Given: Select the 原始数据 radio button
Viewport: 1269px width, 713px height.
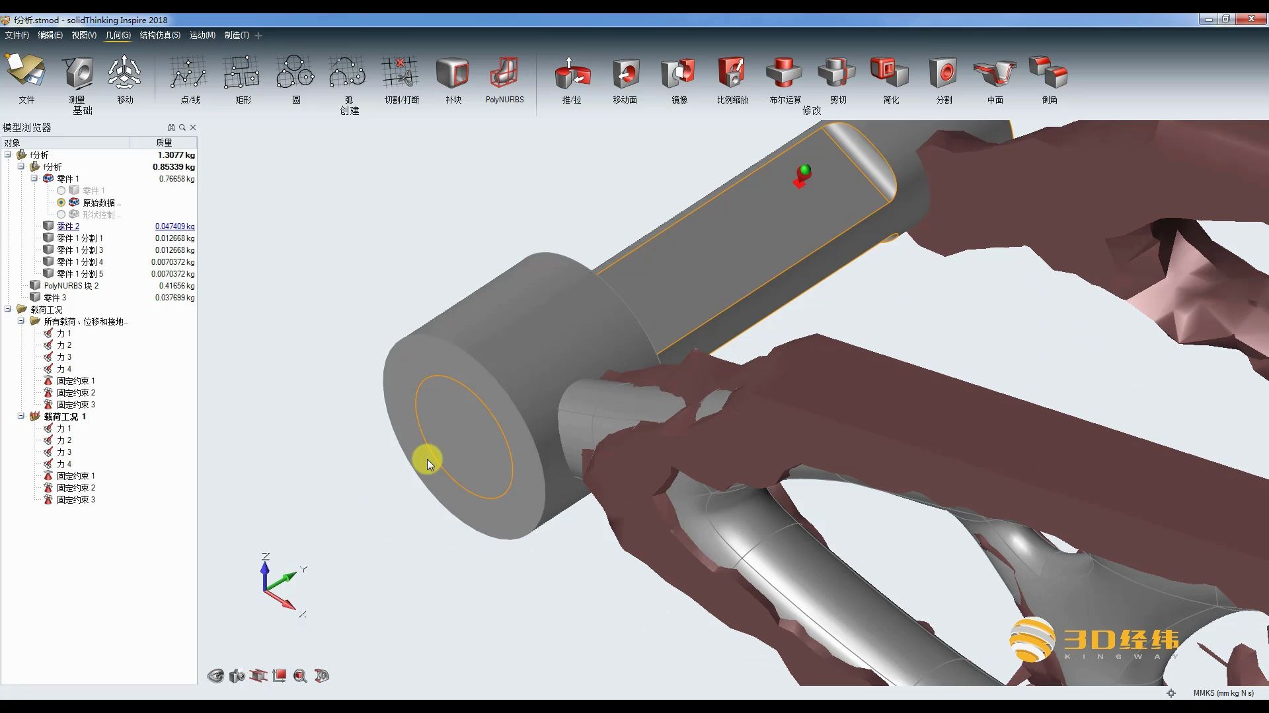Looking at the screenshot, I should tap(61, 203).
